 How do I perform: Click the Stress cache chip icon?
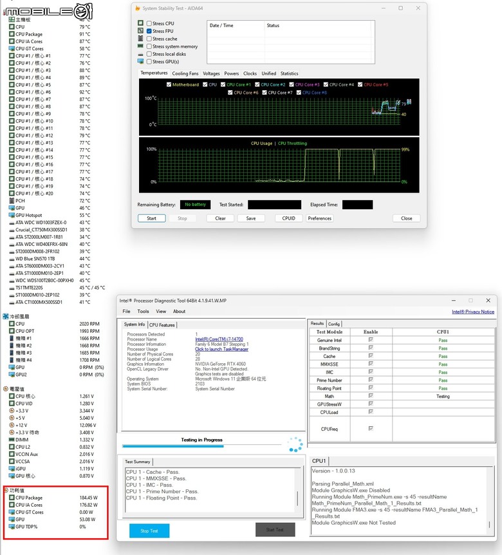tap(140, 38)
